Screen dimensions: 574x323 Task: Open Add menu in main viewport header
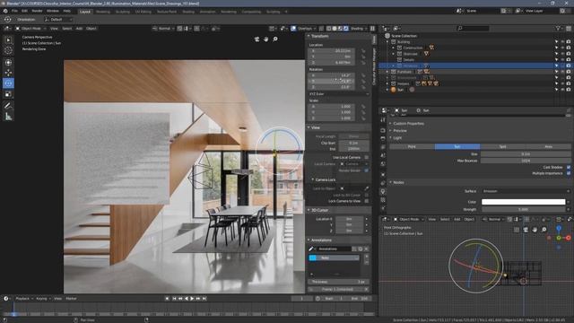[x=79, y=29]
